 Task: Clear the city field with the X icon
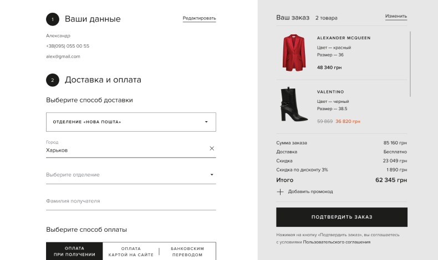[212, 148]
